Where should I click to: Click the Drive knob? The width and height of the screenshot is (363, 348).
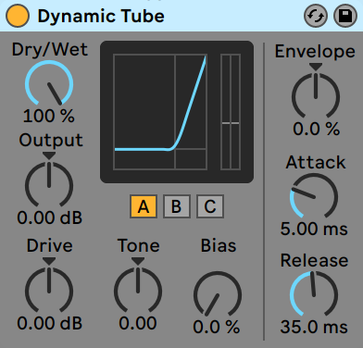(x=49, y=290)
